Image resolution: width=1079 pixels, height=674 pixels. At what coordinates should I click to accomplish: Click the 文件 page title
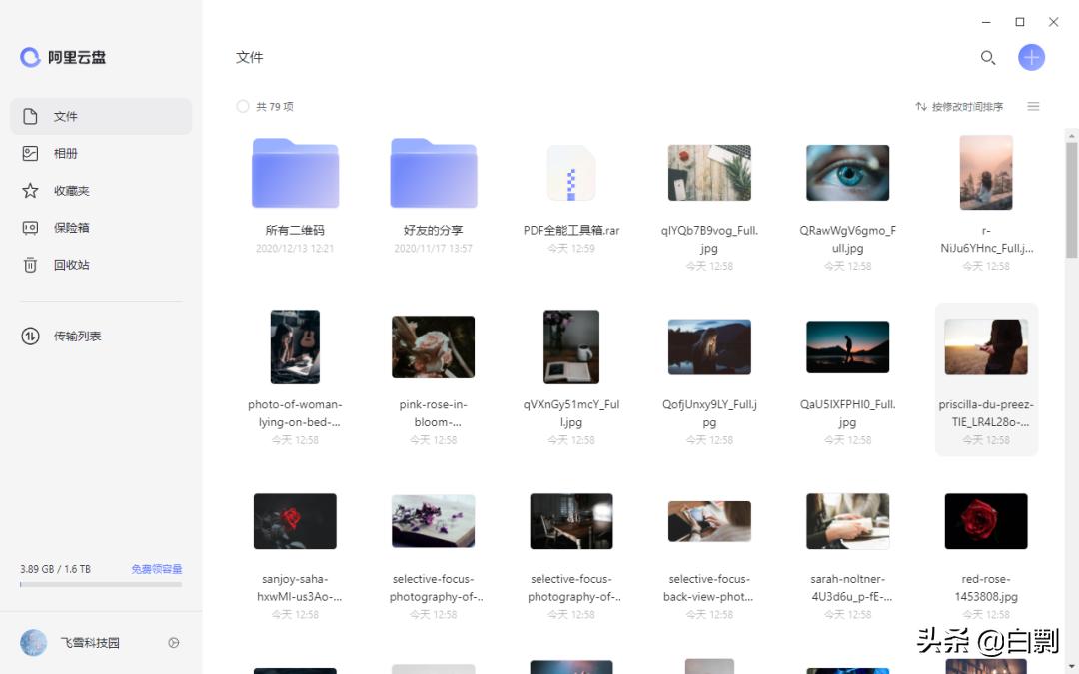tap(249, 57)
